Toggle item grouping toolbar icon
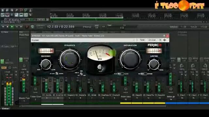 (x=7, y=15)
